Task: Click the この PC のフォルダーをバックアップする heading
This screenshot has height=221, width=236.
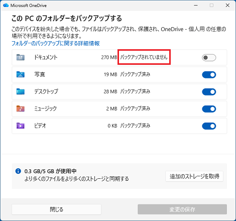Action: pyautogui.click(x=67, y=18)
